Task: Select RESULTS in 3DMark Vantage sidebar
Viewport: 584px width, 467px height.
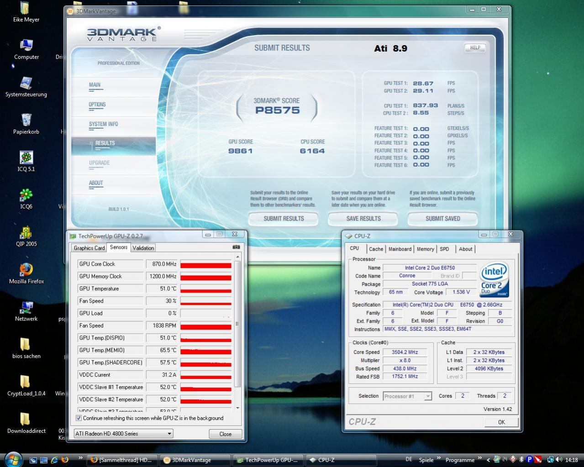Action: 114,146
